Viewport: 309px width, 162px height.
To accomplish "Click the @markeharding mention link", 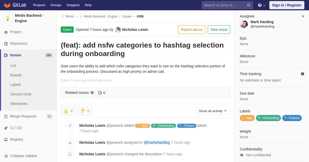I will click(x=157, y=142).
